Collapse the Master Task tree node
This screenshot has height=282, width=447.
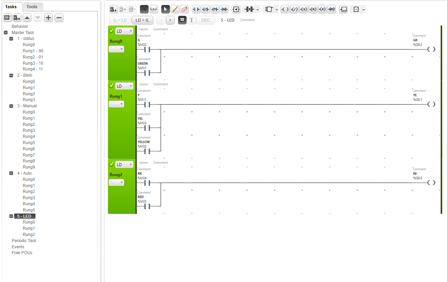[6, 33]
